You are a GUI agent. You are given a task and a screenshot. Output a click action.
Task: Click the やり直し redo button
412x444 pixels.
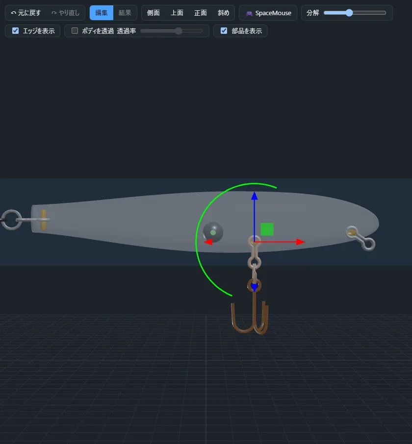[65, 13]
